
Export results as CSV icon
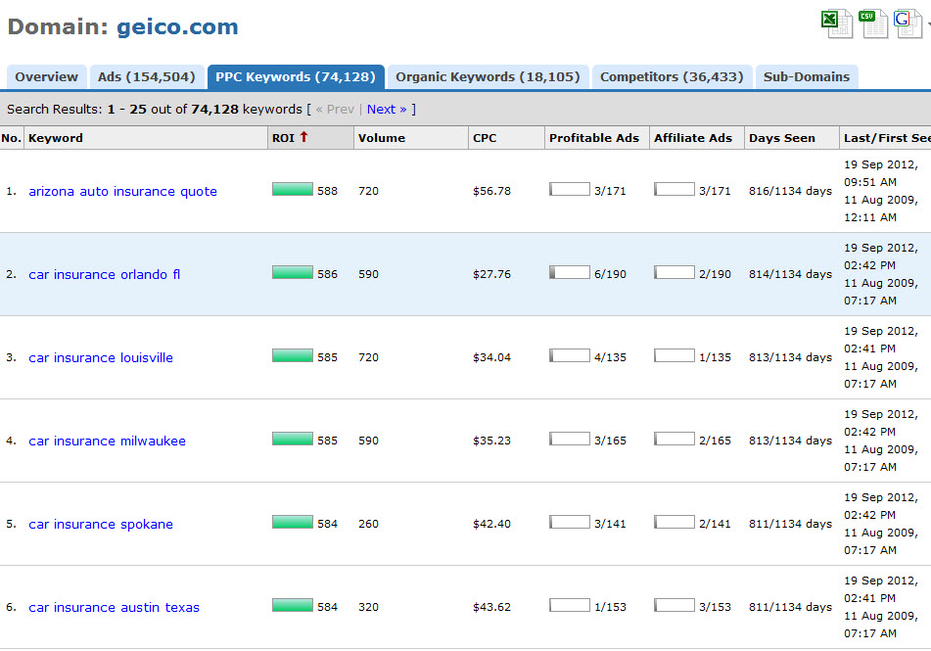pyautogui.click(x=872, y=23)
